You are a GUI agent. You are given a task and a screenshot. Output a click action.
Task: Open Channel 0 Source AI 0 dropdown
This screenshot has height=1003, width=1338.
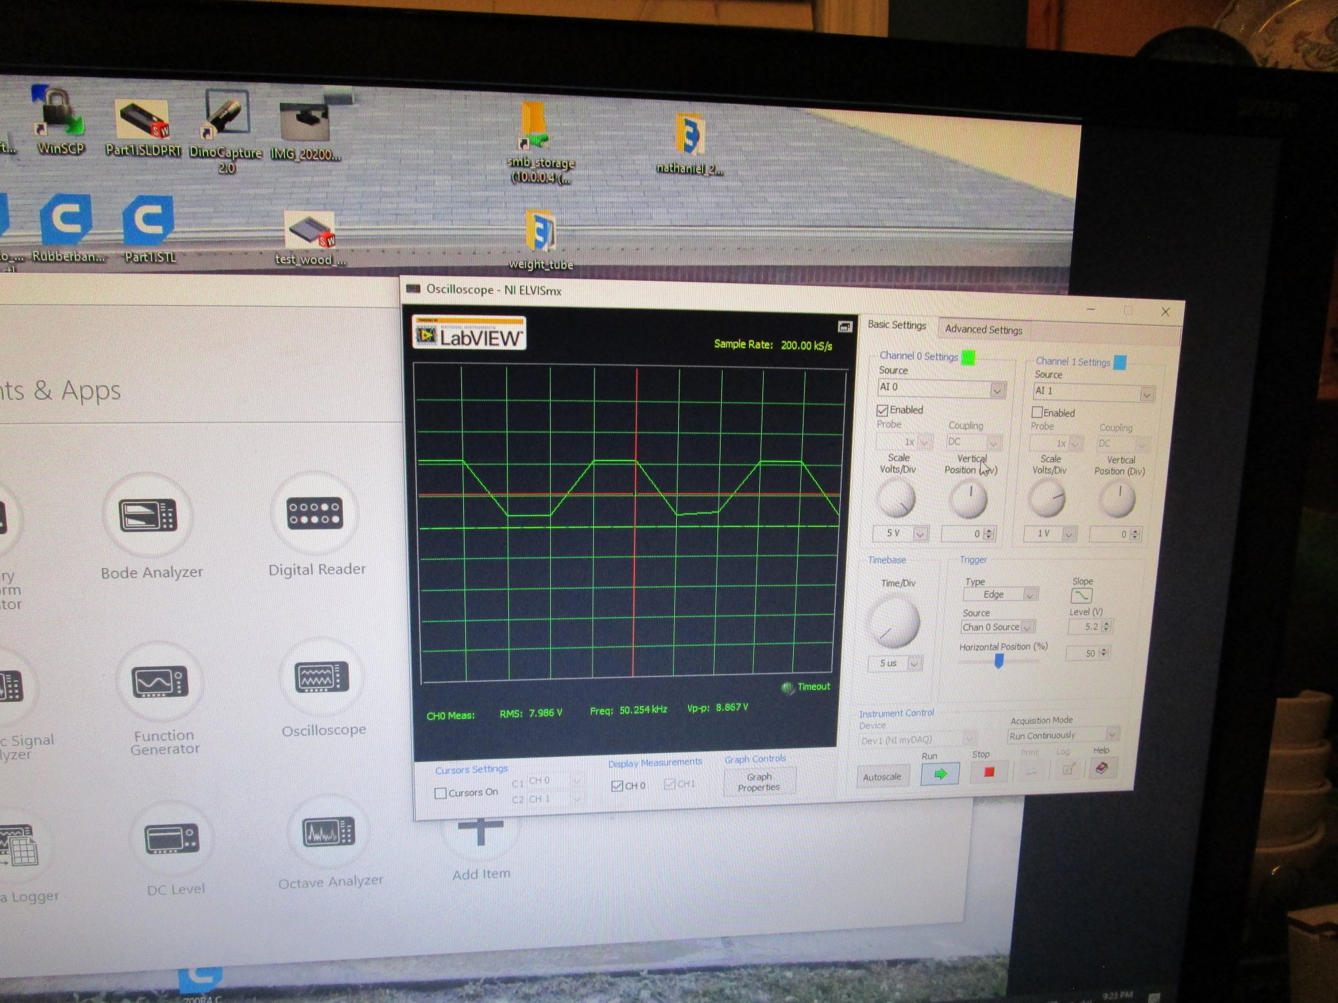(941, 389)
